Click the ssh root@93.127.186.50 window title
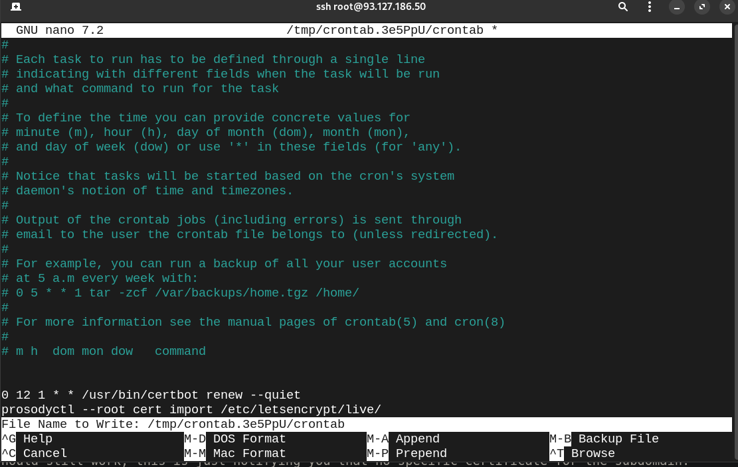The image size is (738, 467). 371,7
